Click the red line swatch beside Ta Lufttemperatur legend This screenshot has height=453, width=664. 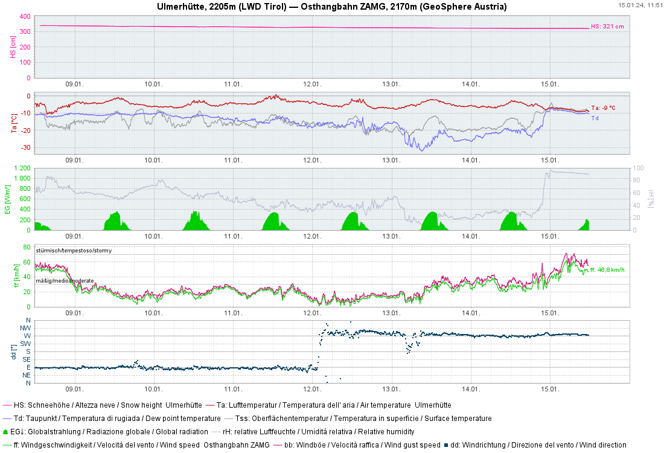pos(209,405)
